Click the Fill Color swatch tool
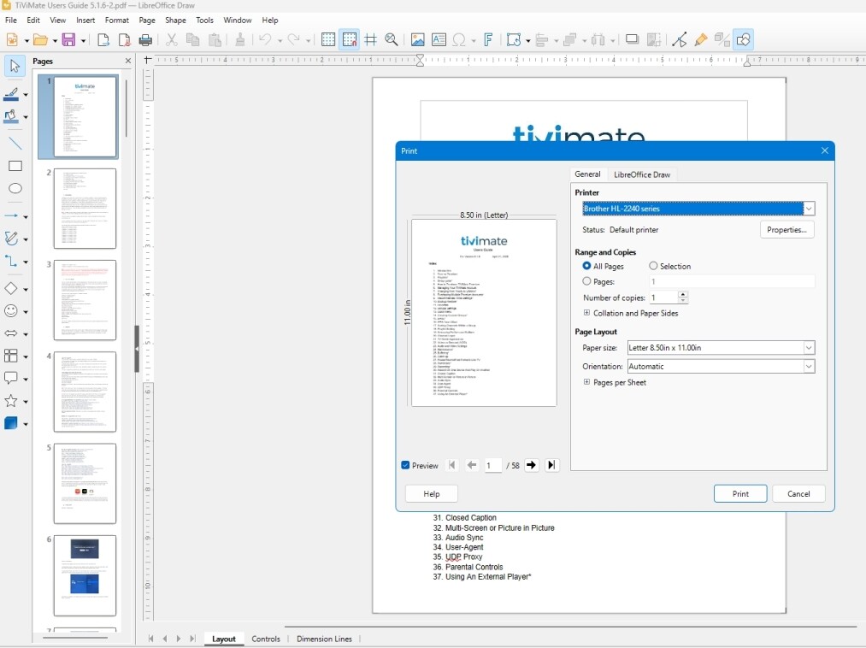The width and height of the screenshot is (866, 648). (12, 116)
